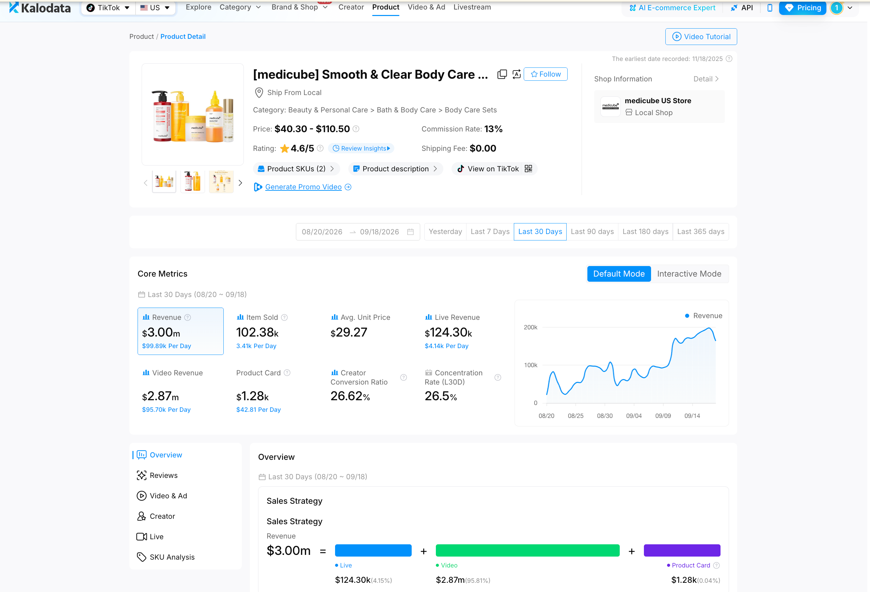
Task: Click the Generate Promo Video link
Action: click(303, 187)
